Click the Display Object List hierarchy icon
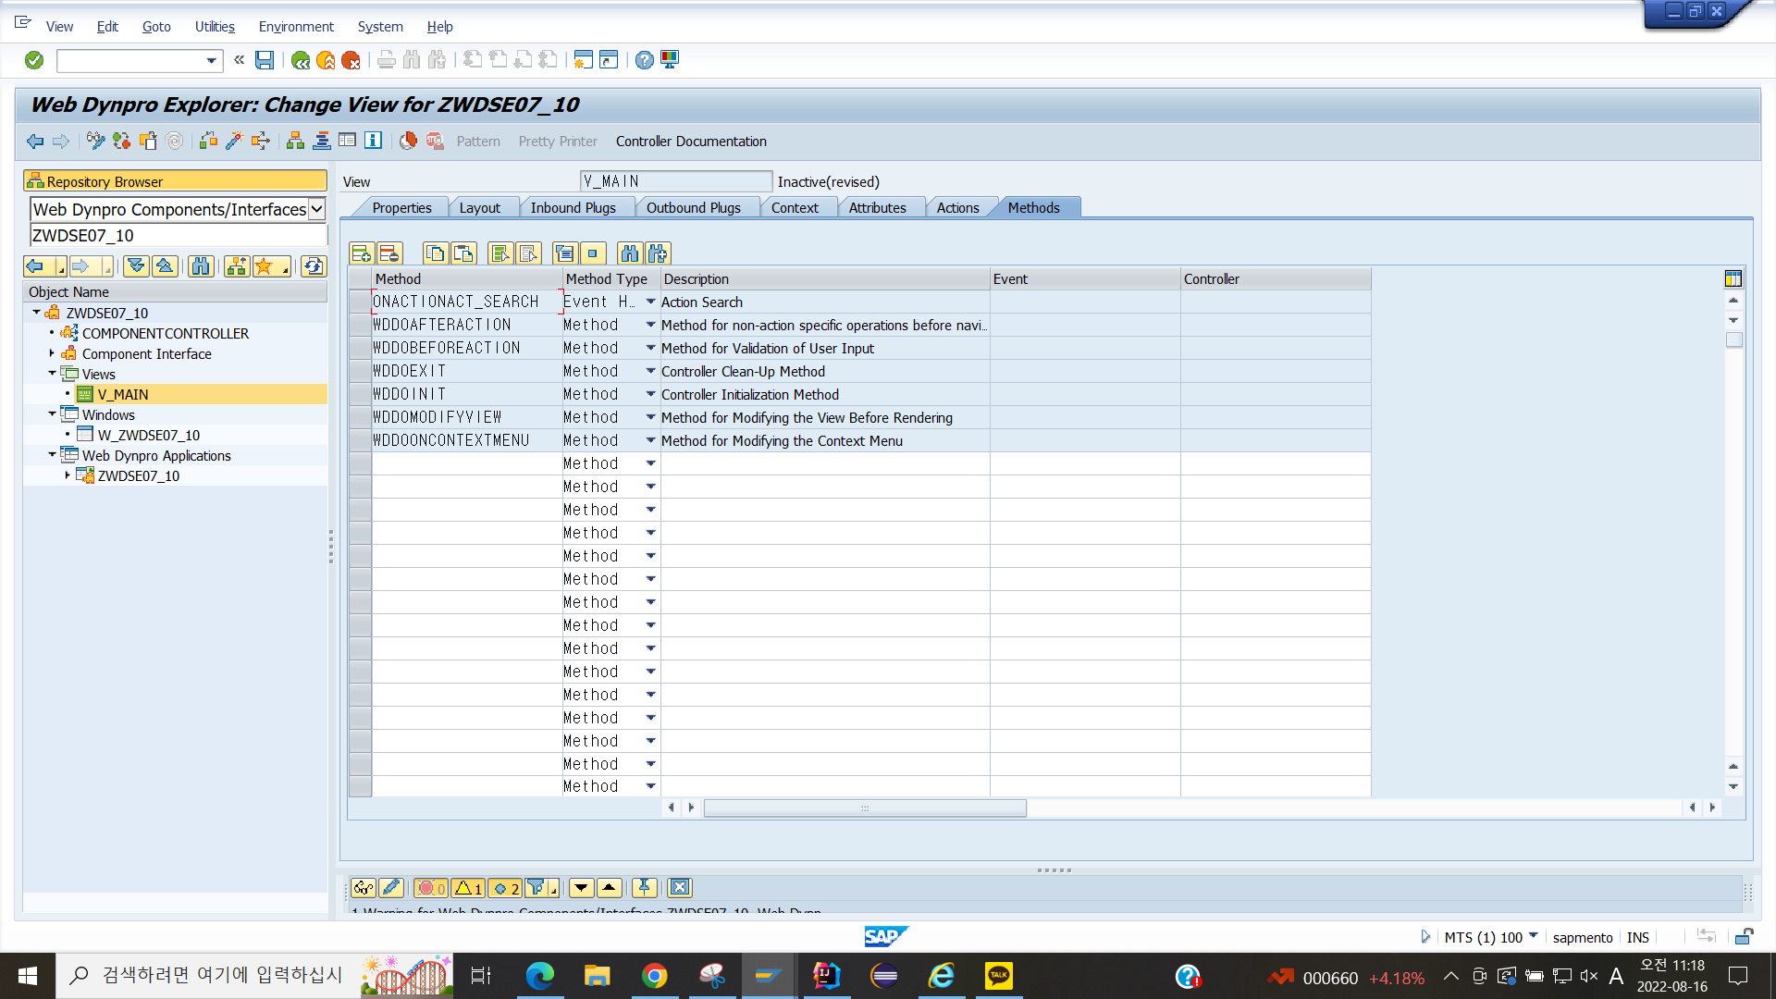 click(x=295, y=141)
